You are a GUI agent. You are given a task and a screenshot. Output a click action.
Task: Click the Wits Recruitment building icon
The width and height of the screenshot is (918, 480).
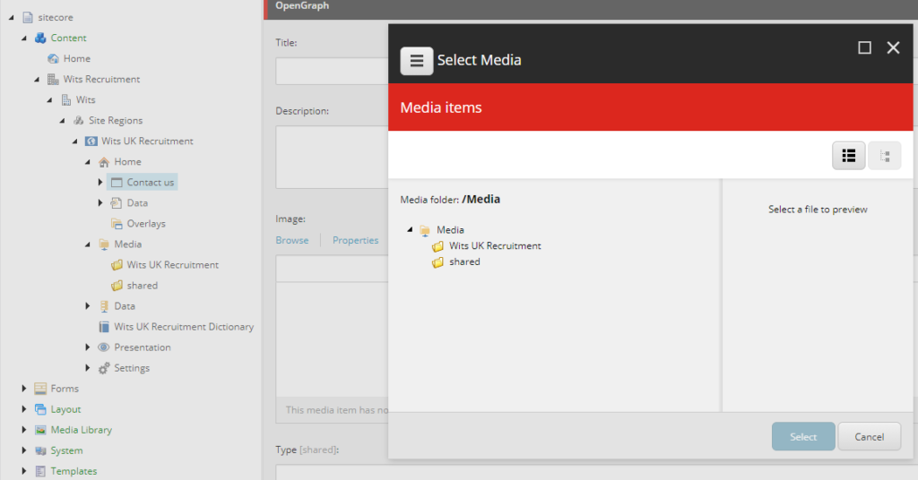53,79
